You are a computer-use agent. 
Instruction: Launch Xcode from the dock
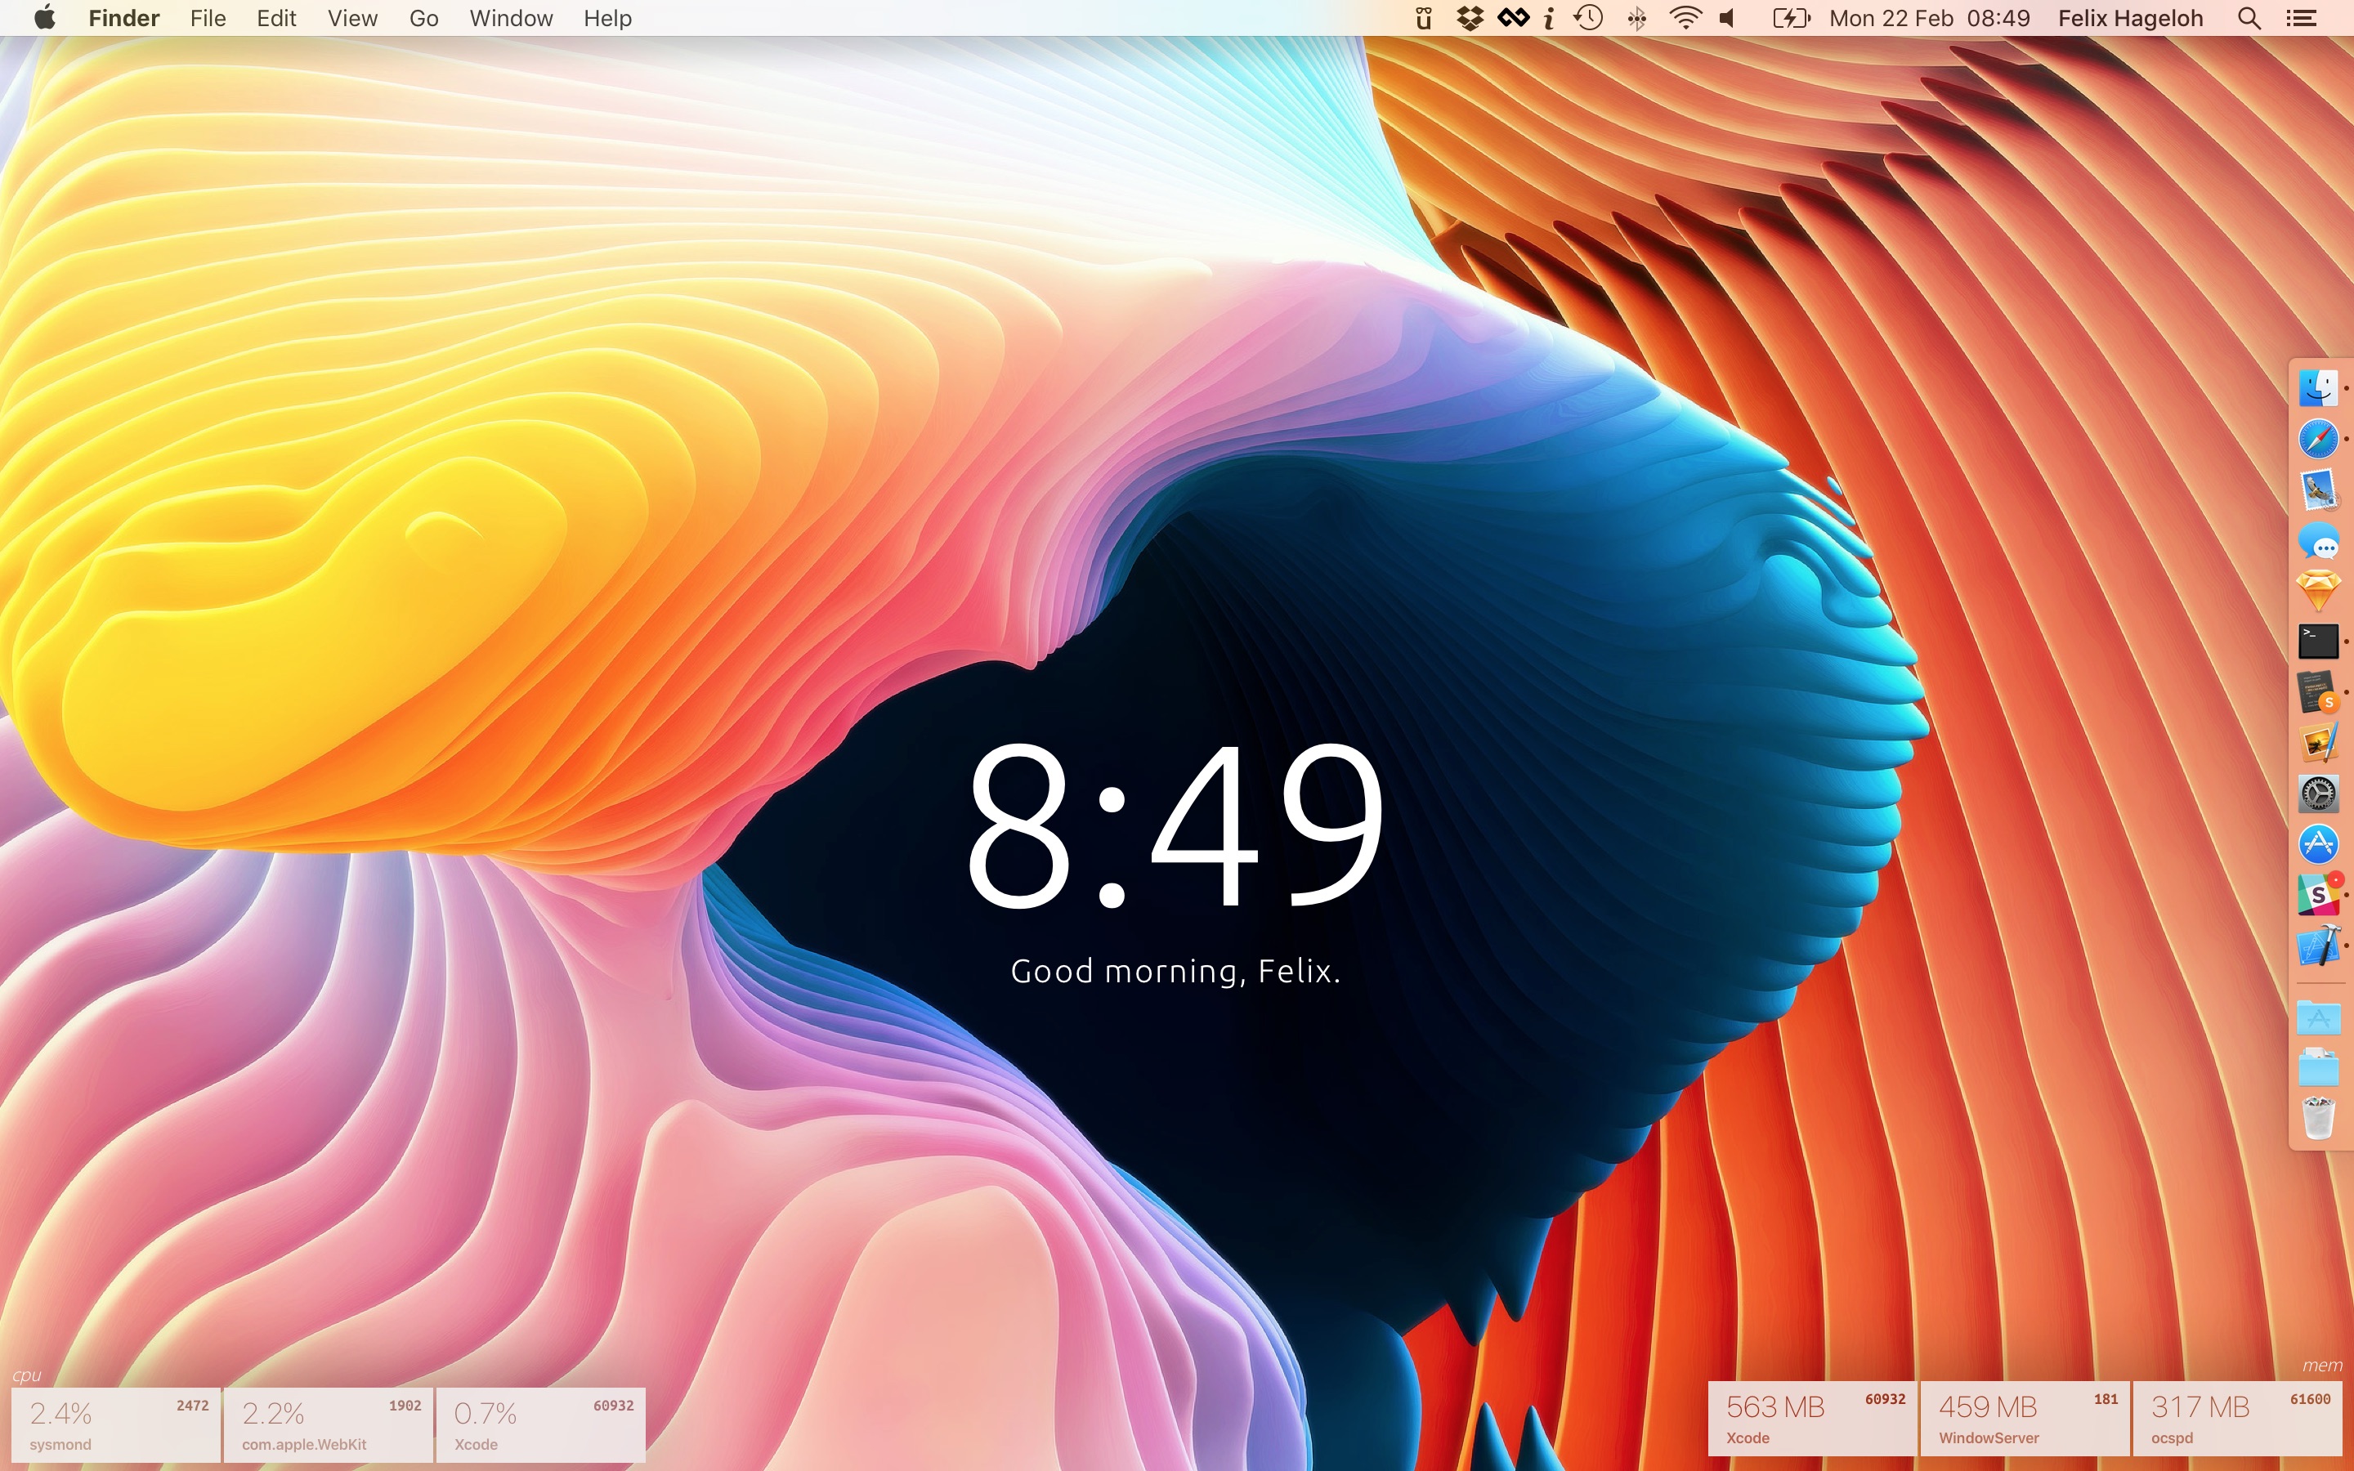[x=2318, y=946]
